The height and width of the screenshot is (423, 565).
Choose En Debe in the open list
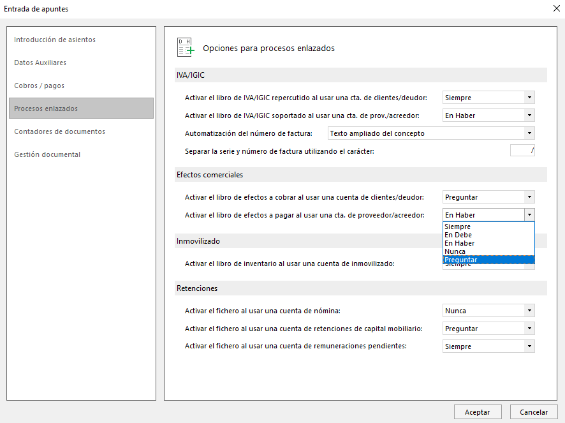tap(488, 235)
